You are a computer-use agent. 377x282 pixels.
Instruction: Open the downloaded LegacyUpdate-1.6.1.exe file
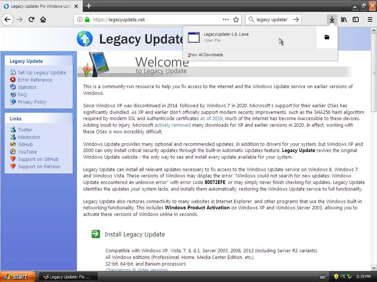tap(249, 37)
